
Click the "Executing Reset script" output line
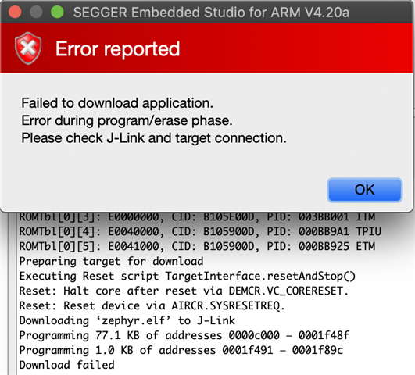pos(187,277)
